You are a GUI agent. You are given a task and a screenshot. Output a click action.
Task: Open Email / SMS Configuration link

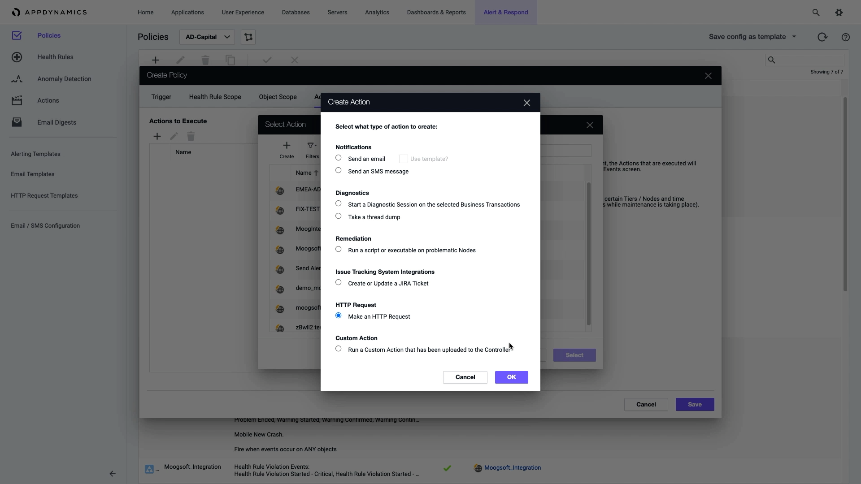click(x=45, y=225)
